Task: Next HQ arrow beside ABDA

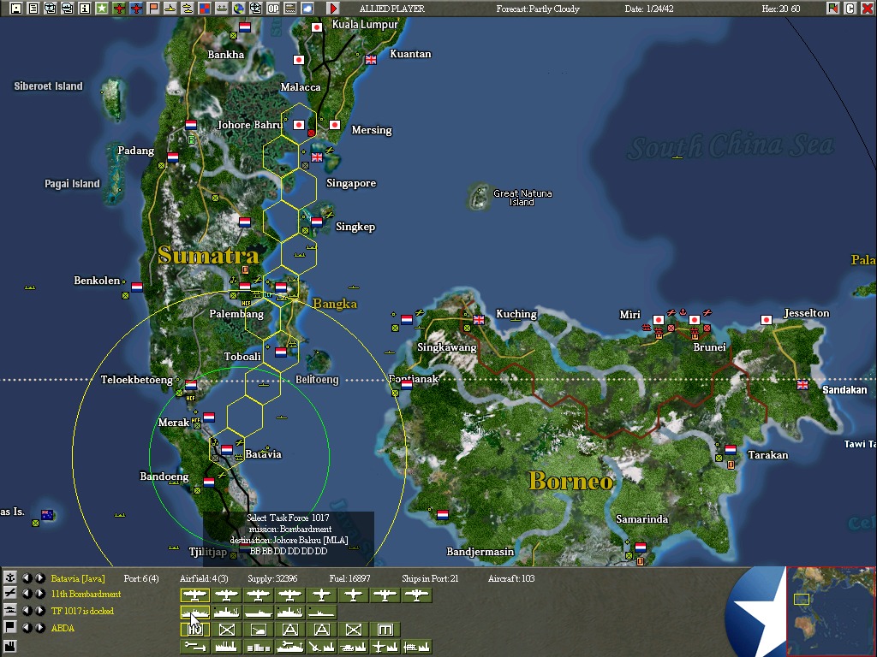Action: pos(40,627)
